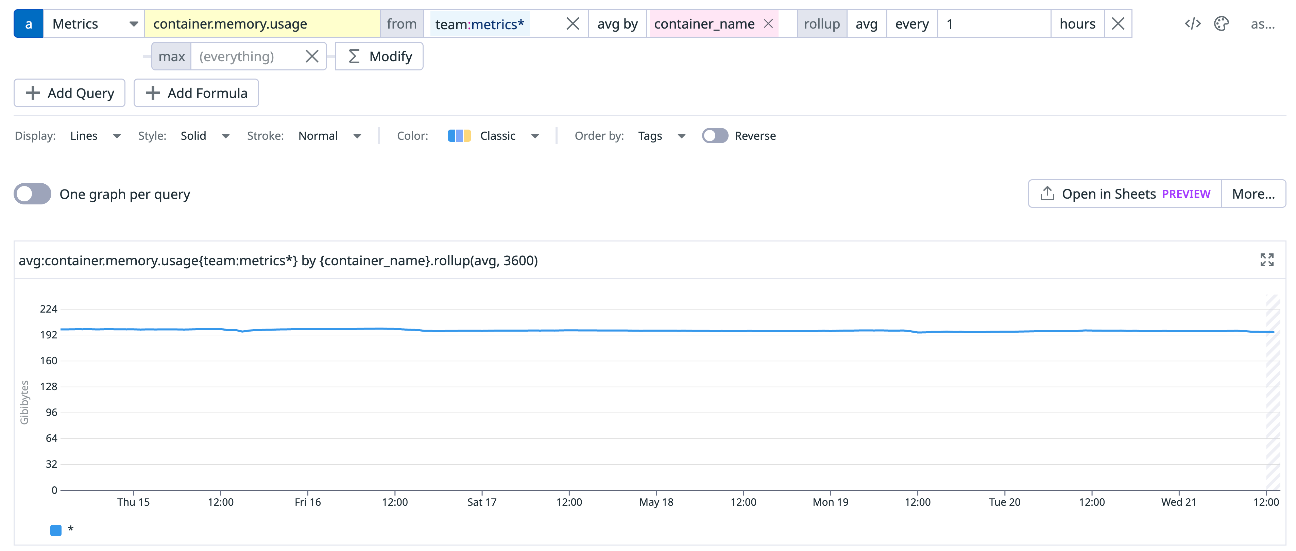This screenshot has height=551, width=1296.
Task: Click the Open in Sheets upload icon
Action: tap(1048, 193)
